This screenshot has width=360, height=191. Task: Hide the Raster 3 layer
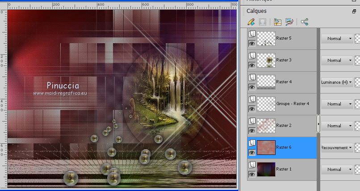click(x=252, y=65)
